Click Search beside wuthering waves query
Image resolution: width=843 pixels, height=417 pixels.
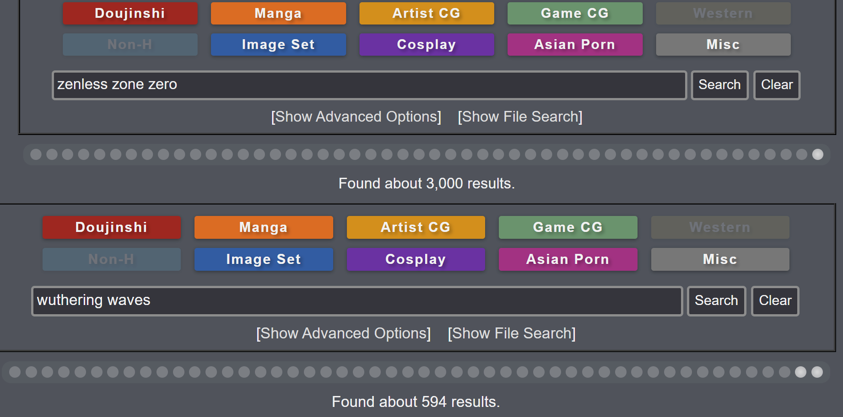716,301
